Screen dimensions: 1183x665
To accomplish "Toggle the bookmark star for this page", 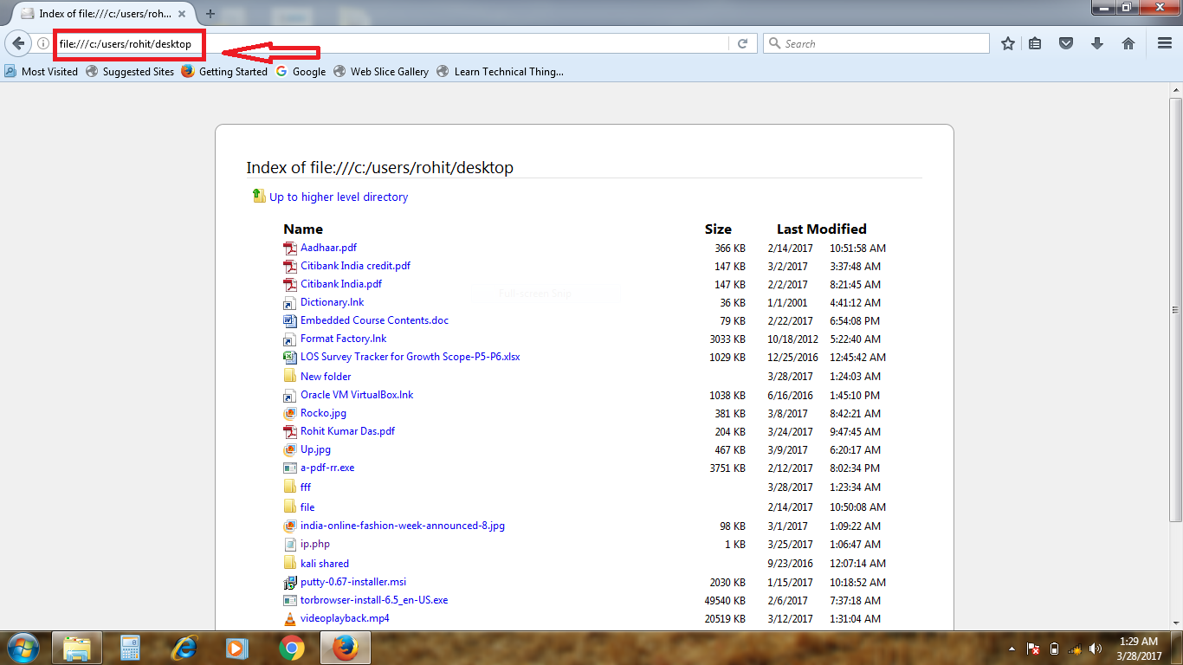I will coord(1007,43).
